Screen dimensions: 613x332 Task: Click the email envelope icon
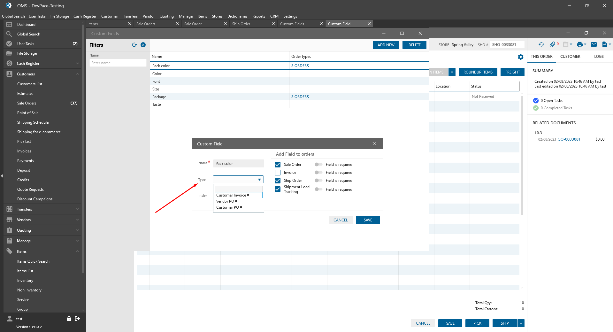pos(594,45)
